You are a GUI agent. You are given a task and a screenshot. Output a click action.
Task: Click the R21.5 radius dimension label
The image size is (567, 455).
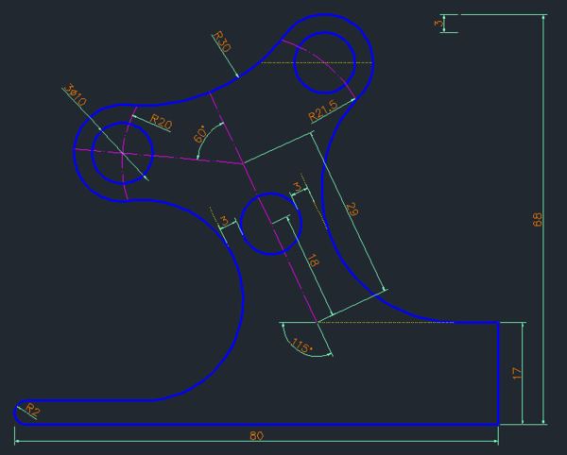pos(325,113)
